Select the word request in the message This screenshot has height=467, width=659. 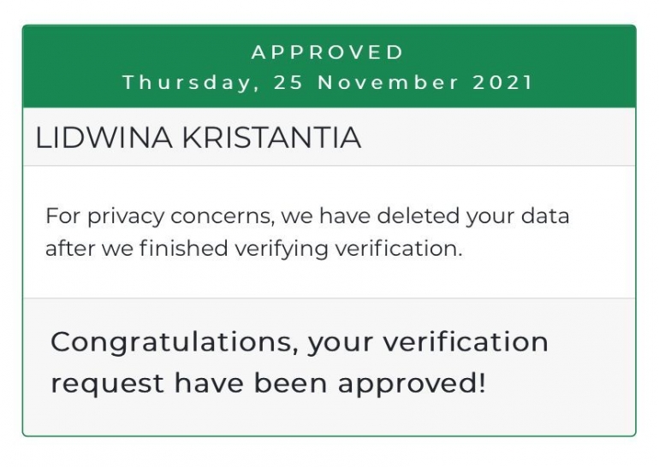(107, 384)
